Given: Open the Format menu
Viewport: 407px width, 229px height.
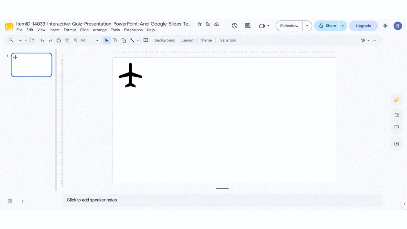Looking at the screenshot, I should click(x=70, y=30).
